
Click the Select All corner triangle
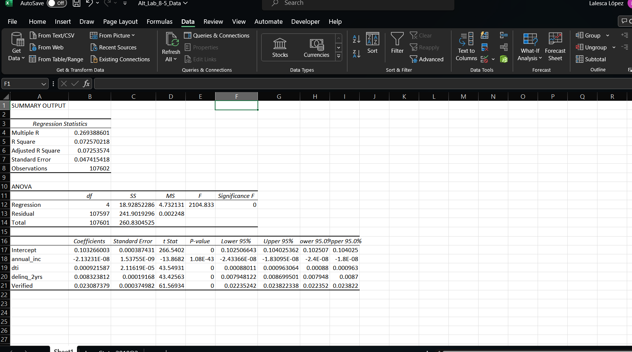coord(5,97)
